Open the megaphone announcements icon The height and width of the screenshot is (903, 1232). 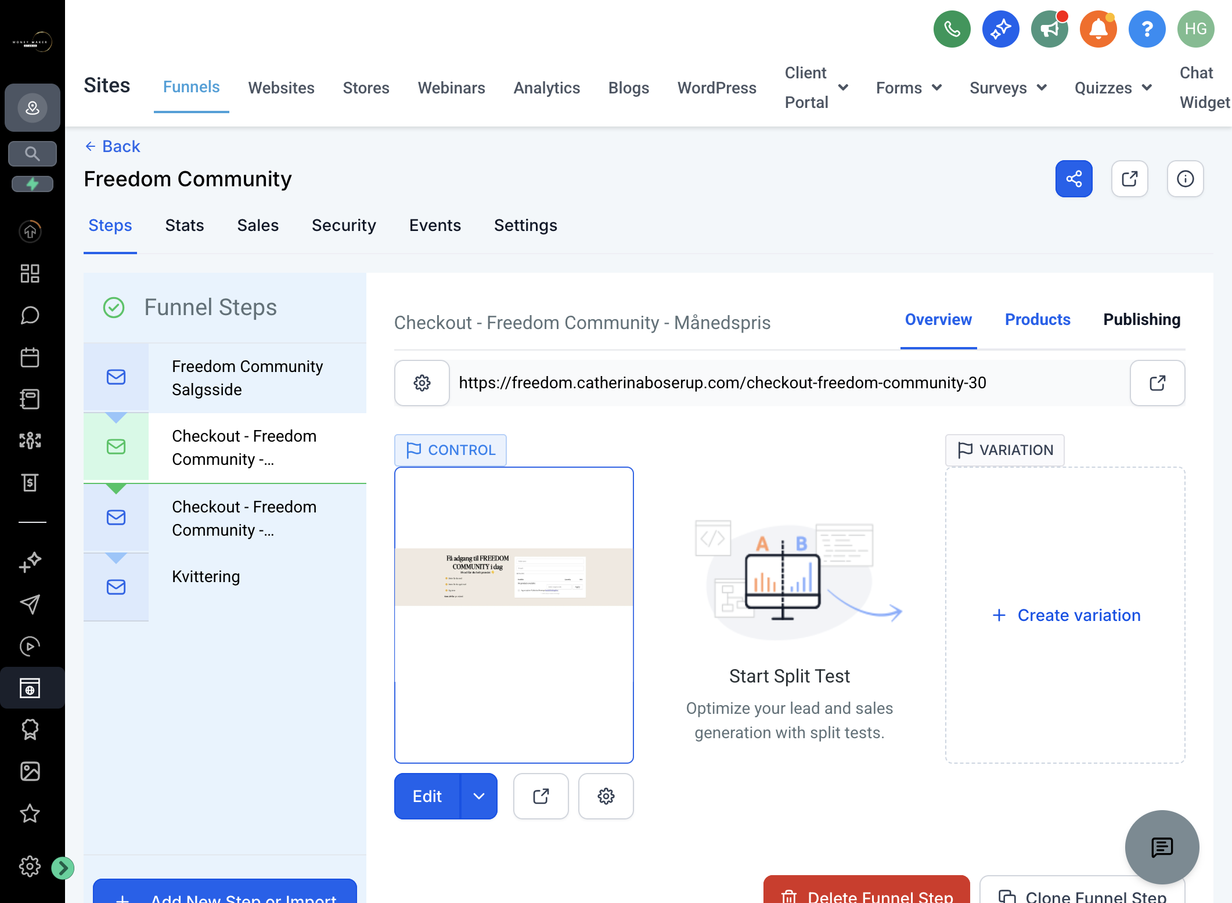pyautogui.click(x=1049, y=29)
